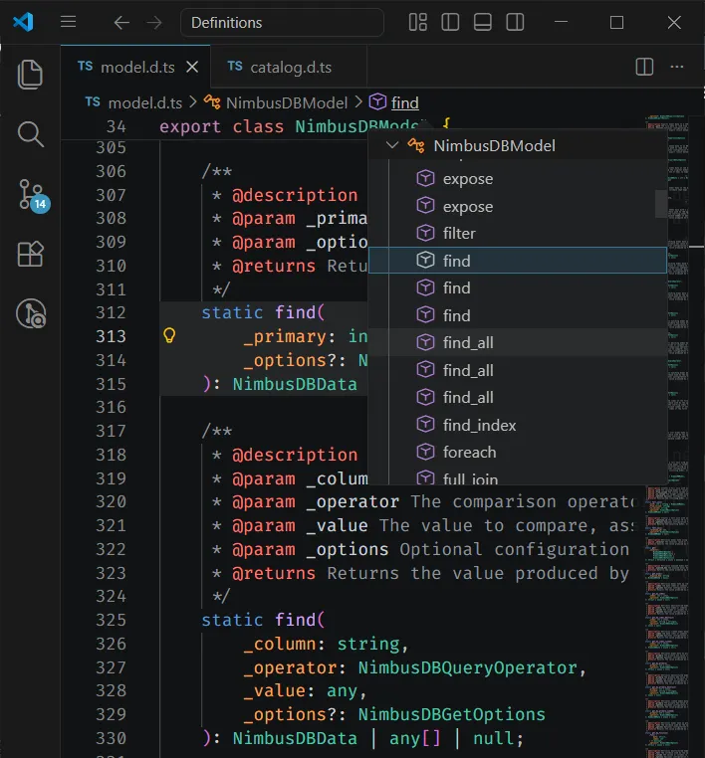Click '_column: string,' on line 326
Screen dimensions: 705x758
[x=327, y=644]
